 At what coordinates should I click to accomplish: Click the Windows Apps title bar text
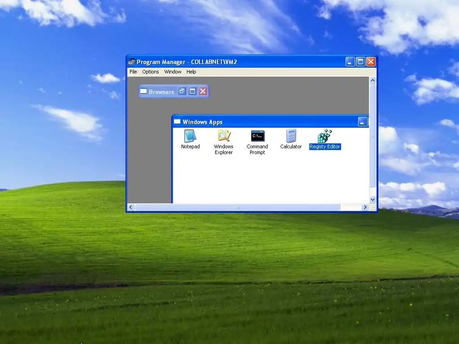203,122
